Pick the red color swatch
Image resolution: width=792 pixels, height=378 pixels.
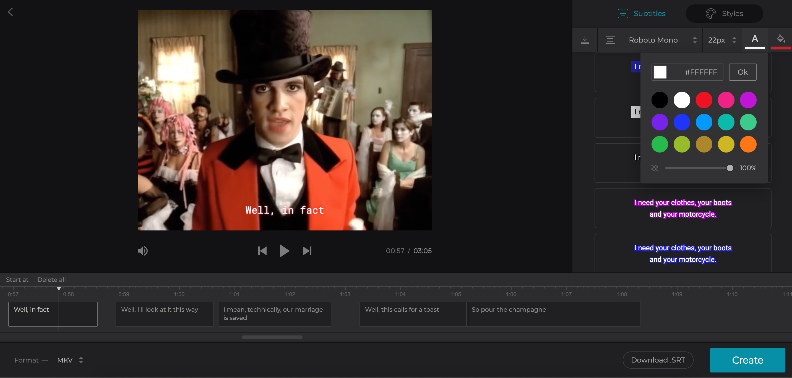(704, 100)
